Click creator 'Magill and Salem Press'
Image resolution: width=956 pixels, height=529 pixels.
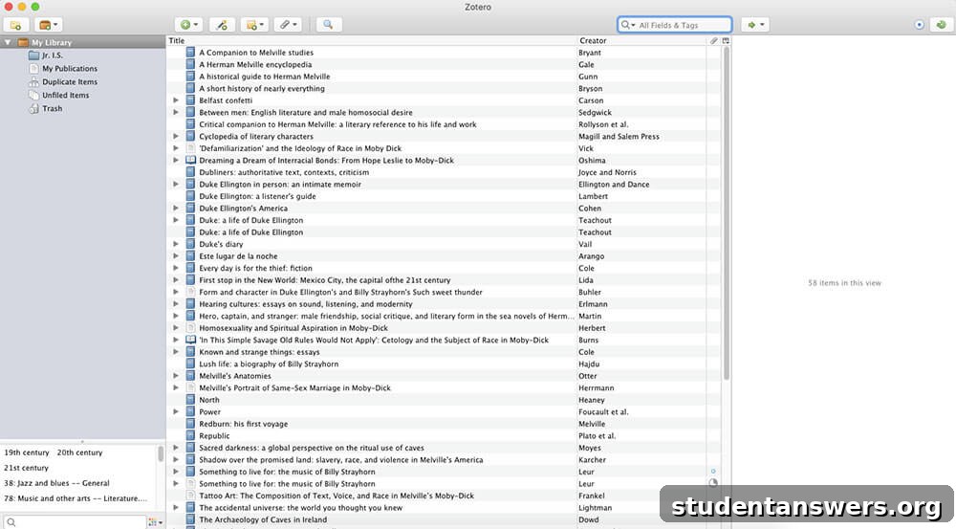tap(619, 137)
